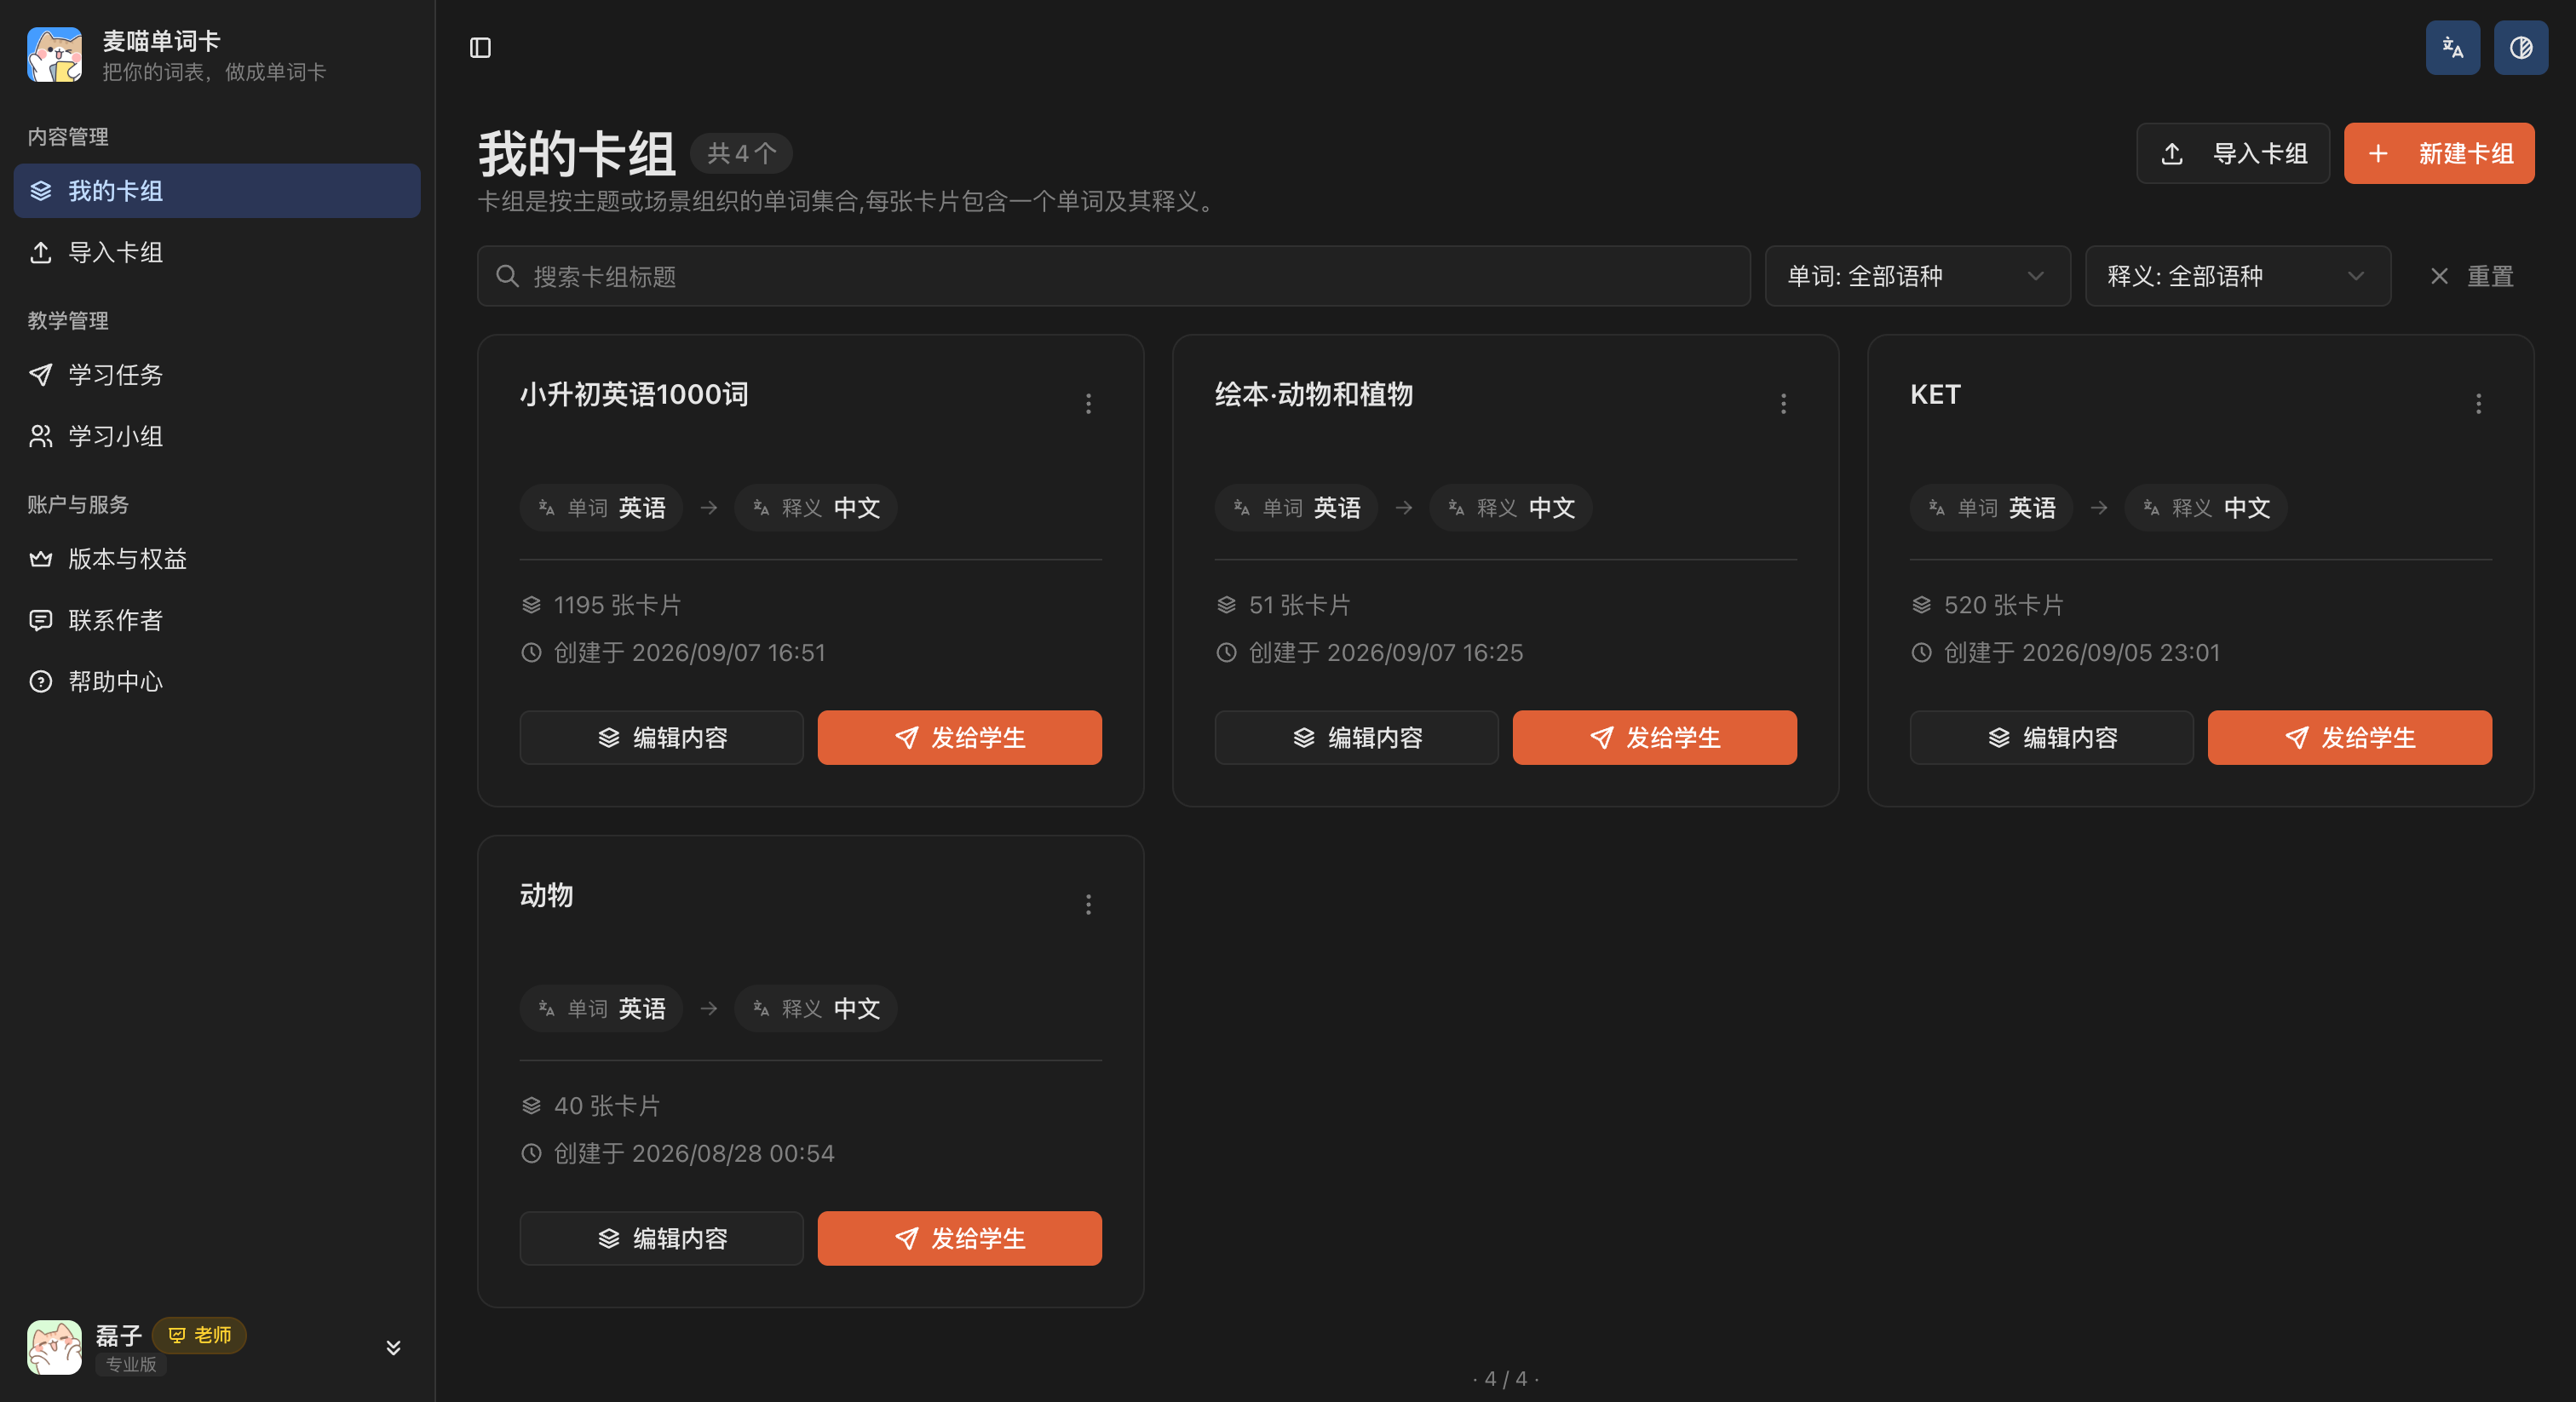Click the KET deck title
The image size is (2576, 1402).
coord(1935,394)
